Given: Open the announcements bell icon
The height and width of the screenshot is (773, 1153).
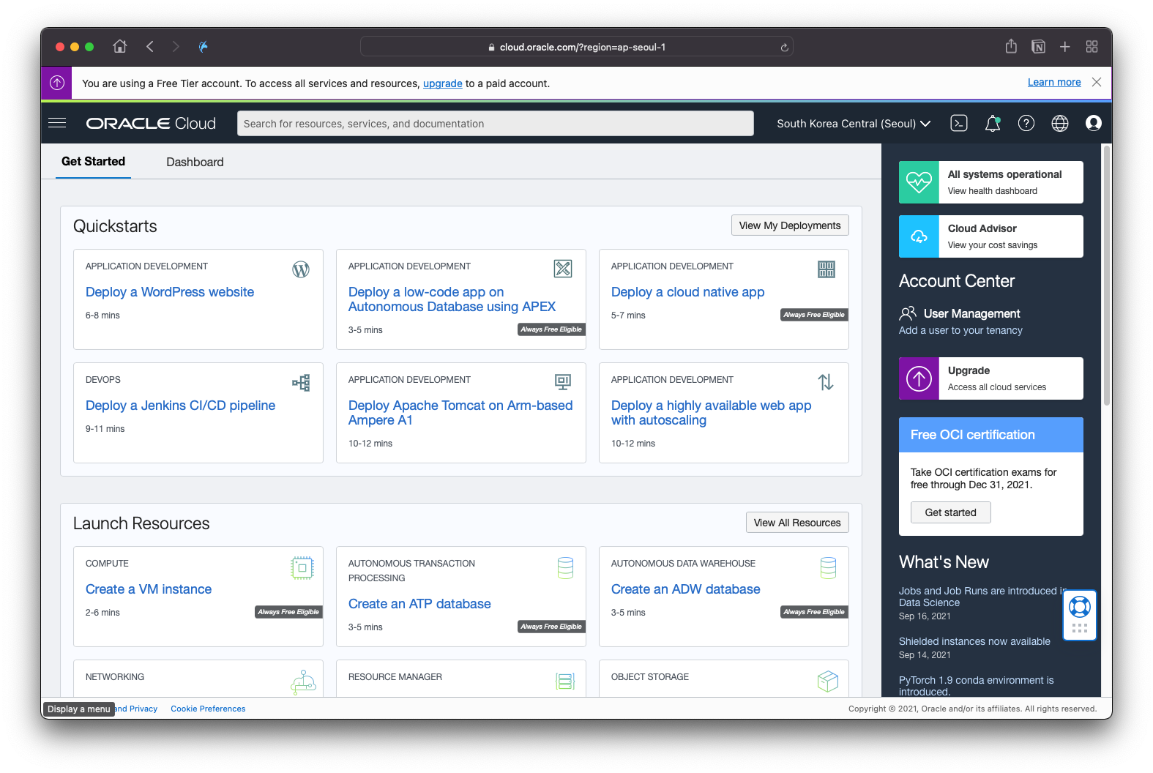Looking at the screenshot, I should click(993, 123).
